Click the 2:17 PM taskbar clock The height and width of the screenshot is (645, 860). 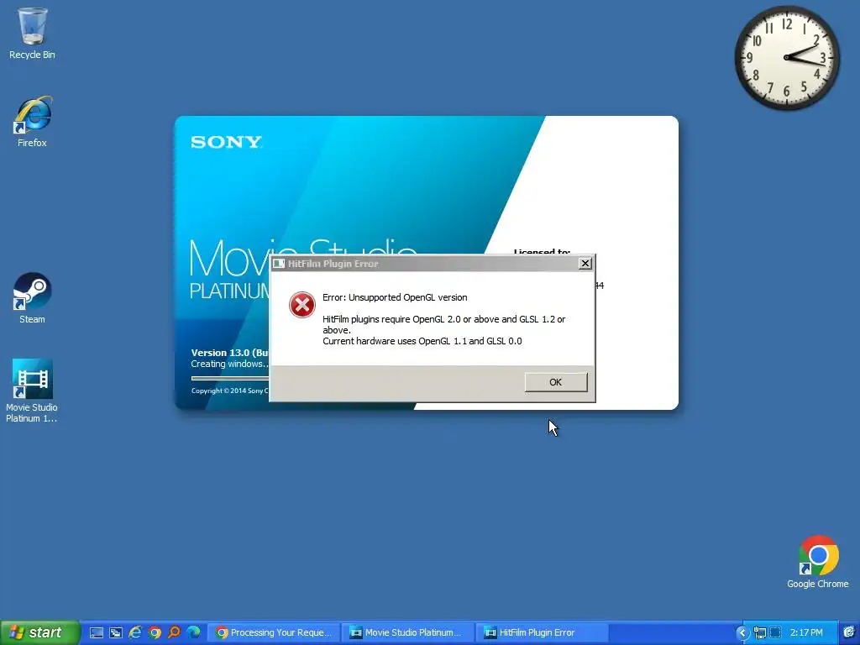806,633
